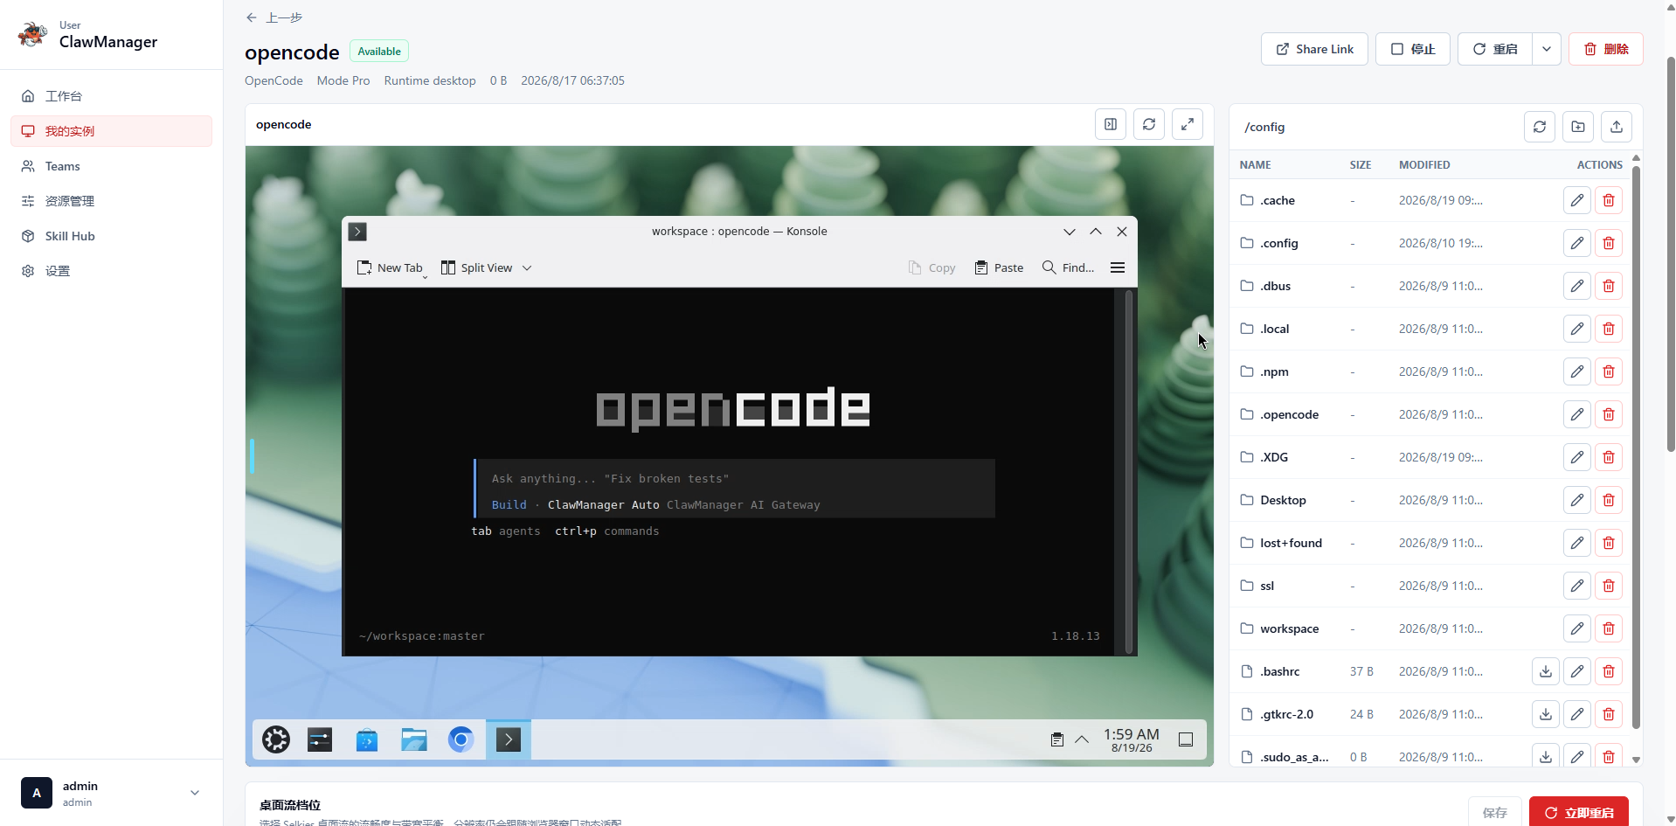1676x826 pixels.
Task: Download the .bashrc file
Action: (1546, 671)
